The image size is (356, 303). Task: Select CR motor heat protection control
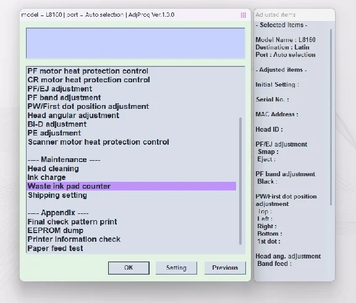click(x=88, y=80)
